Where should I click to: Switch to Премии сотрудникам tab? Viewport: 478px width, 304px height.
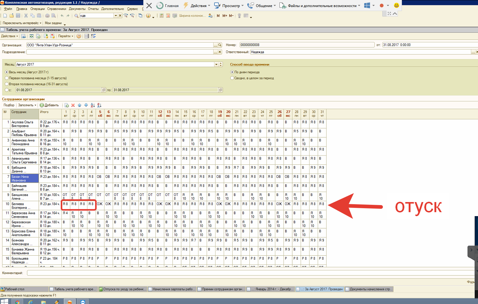click(x=221, y=289)
